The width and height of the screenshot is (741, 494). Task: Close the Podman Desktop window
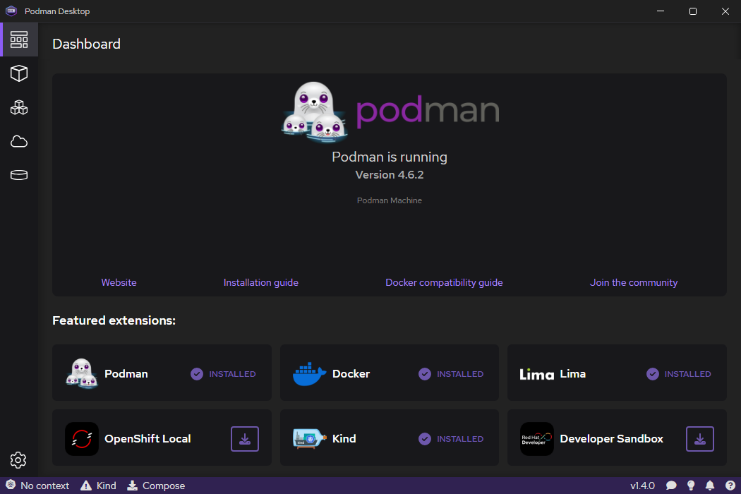725,11
